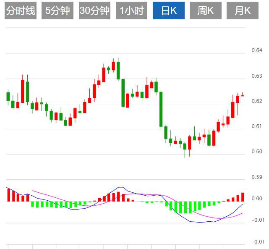The height and width of the screenshot is (249, 269).
Task: Click the 0.60 price axis label
Action: 257,152
